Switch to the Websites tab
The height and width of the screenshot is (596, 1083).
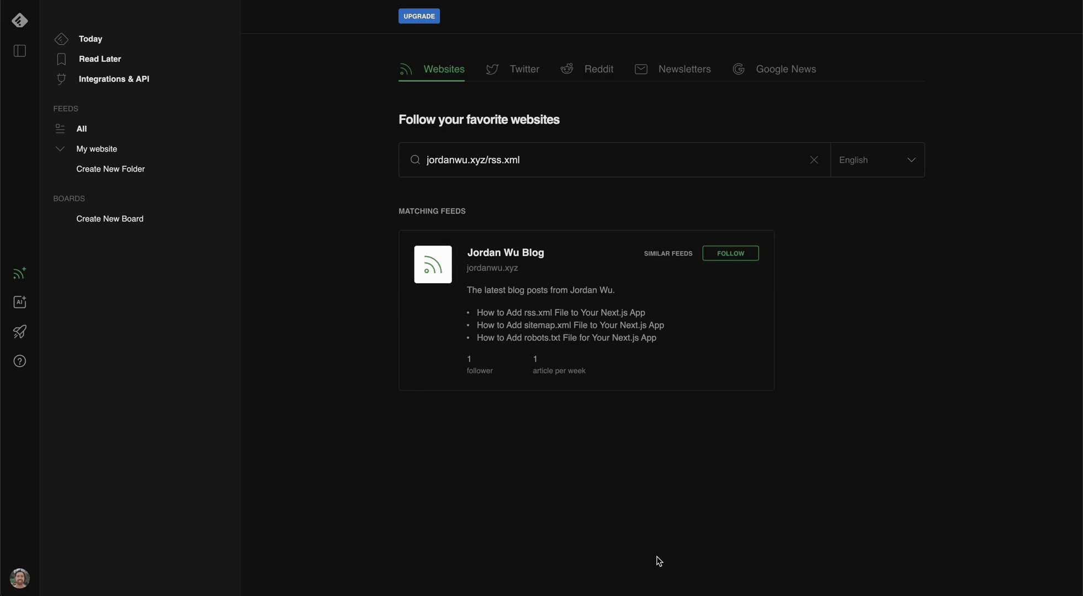(x=432, y=69)
